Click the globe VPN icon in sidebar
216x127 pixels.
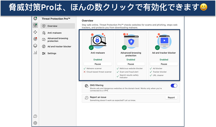tap(35, 19)
